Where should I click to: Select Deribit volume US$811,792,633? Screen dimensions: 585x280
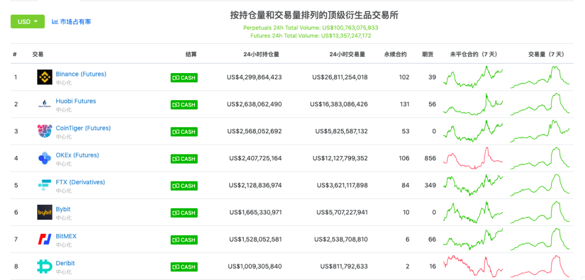pyautogui.click(x=344, y=266)
